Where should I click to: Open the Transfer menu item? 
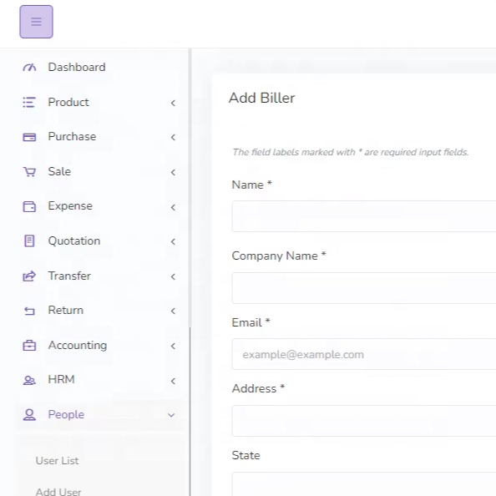click(x=99, y=276)
